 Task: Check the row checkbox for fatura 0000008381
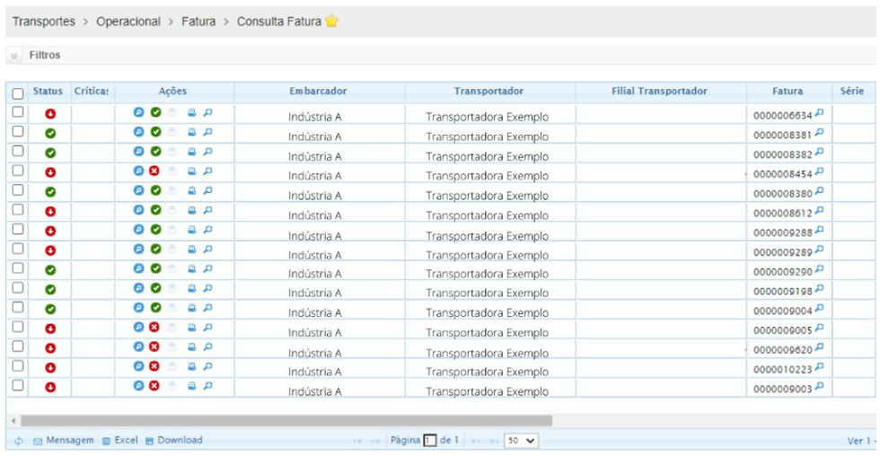pos(18,131)
